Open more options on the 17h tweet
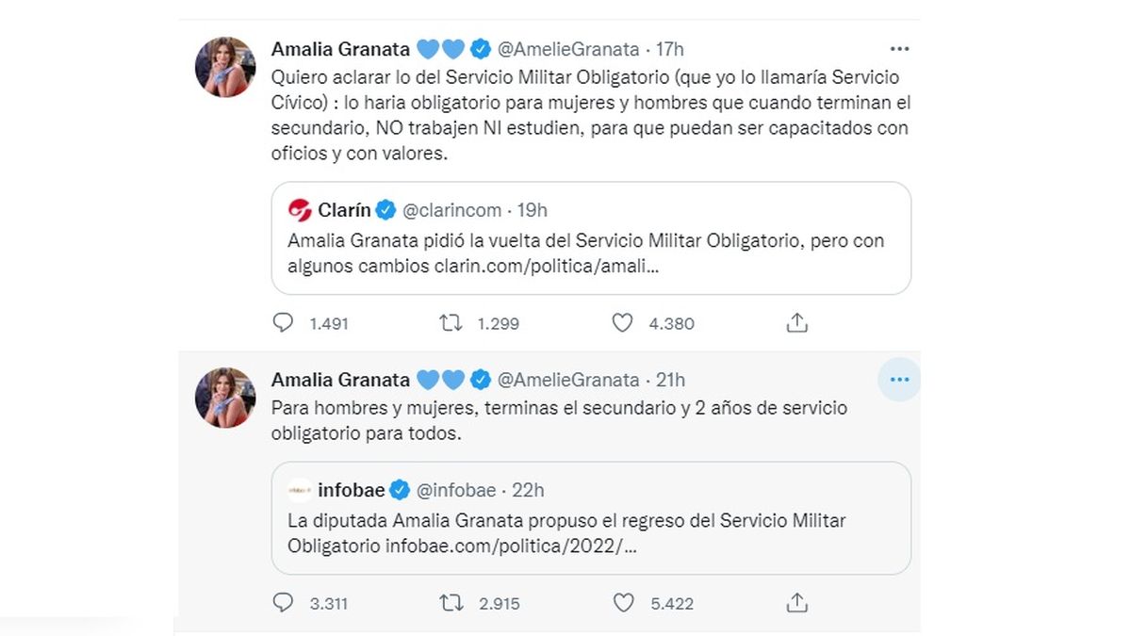The width and height of the screenshot is (1131, 636). [899, 49]
